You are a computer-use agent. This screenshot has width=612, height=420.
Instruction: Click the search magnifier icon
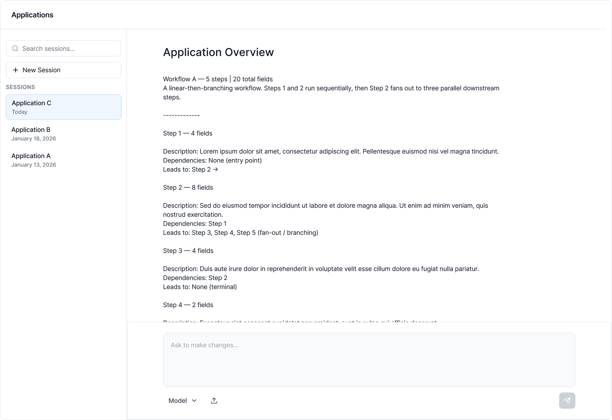(x=15, y=49)
